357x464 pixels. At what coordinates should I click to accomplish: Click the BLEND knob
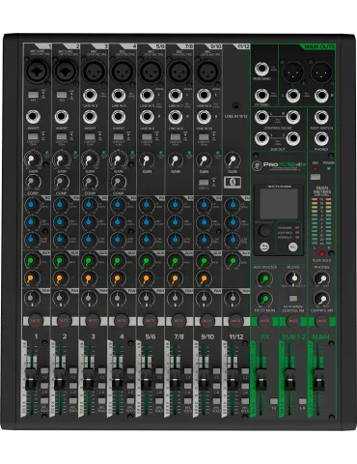point(293,278)
